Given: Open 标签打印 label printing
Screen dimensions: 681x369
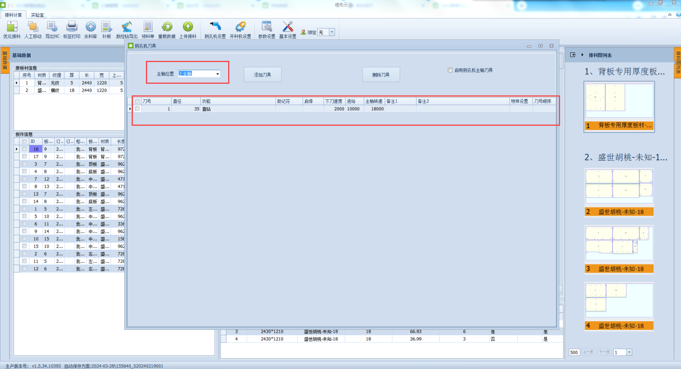Looking at the screenshot, I should tap(72, 30).
